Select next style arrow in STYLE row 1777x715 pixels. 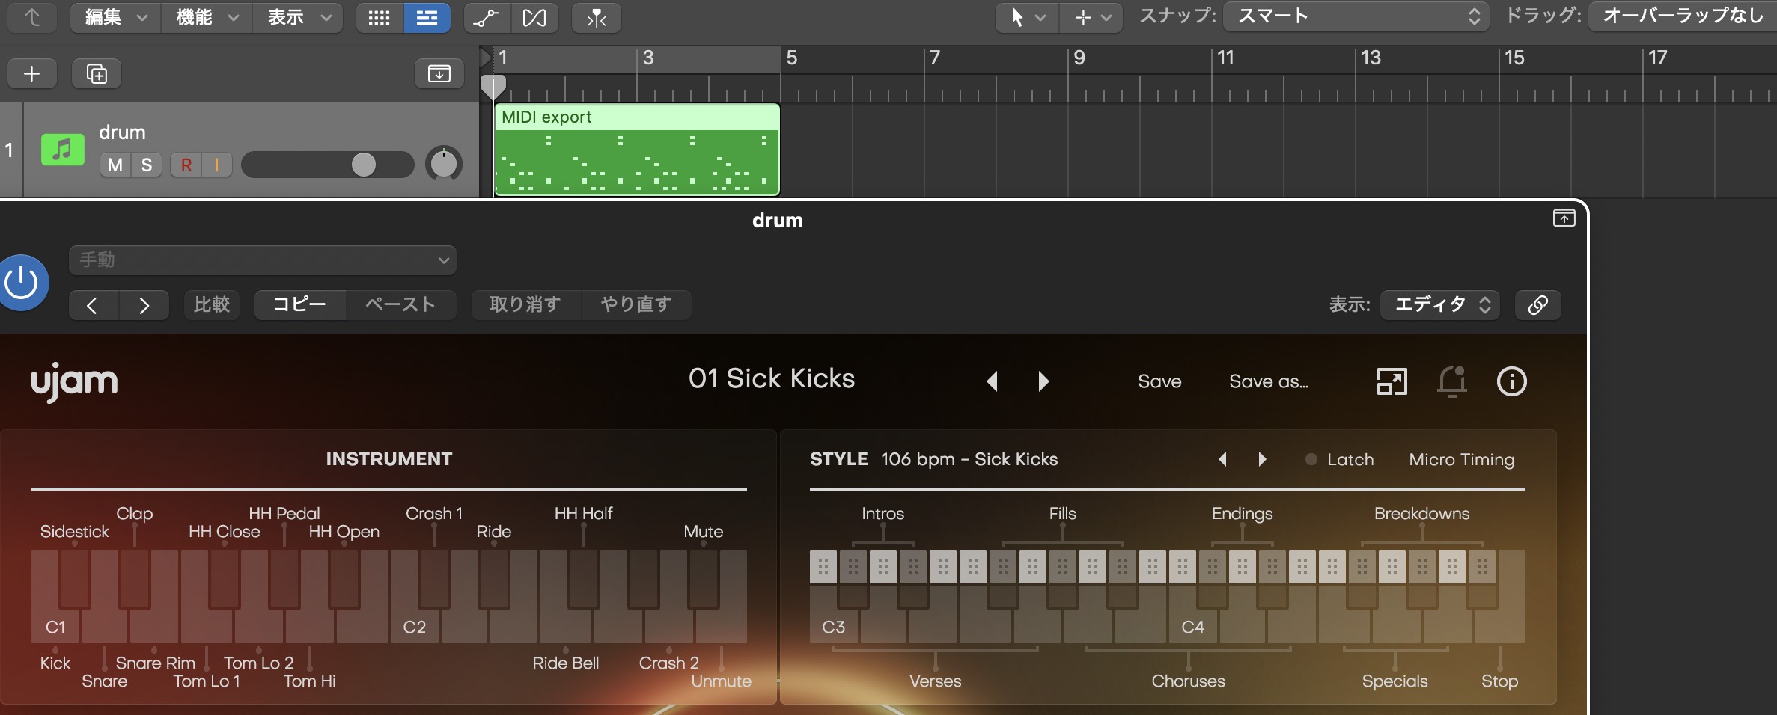coord(1263,459)
